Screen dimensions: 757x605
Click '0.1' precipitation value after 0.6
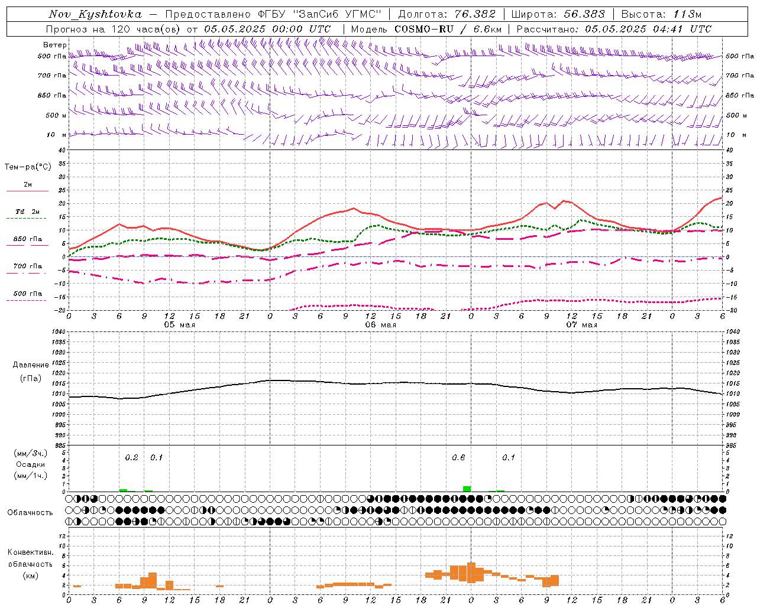509,458
